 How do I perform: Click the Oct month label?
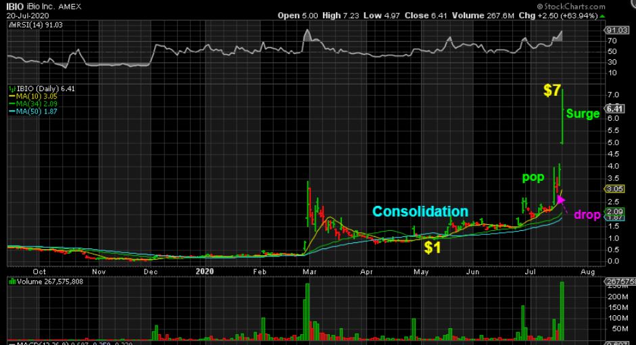(39, 271)
